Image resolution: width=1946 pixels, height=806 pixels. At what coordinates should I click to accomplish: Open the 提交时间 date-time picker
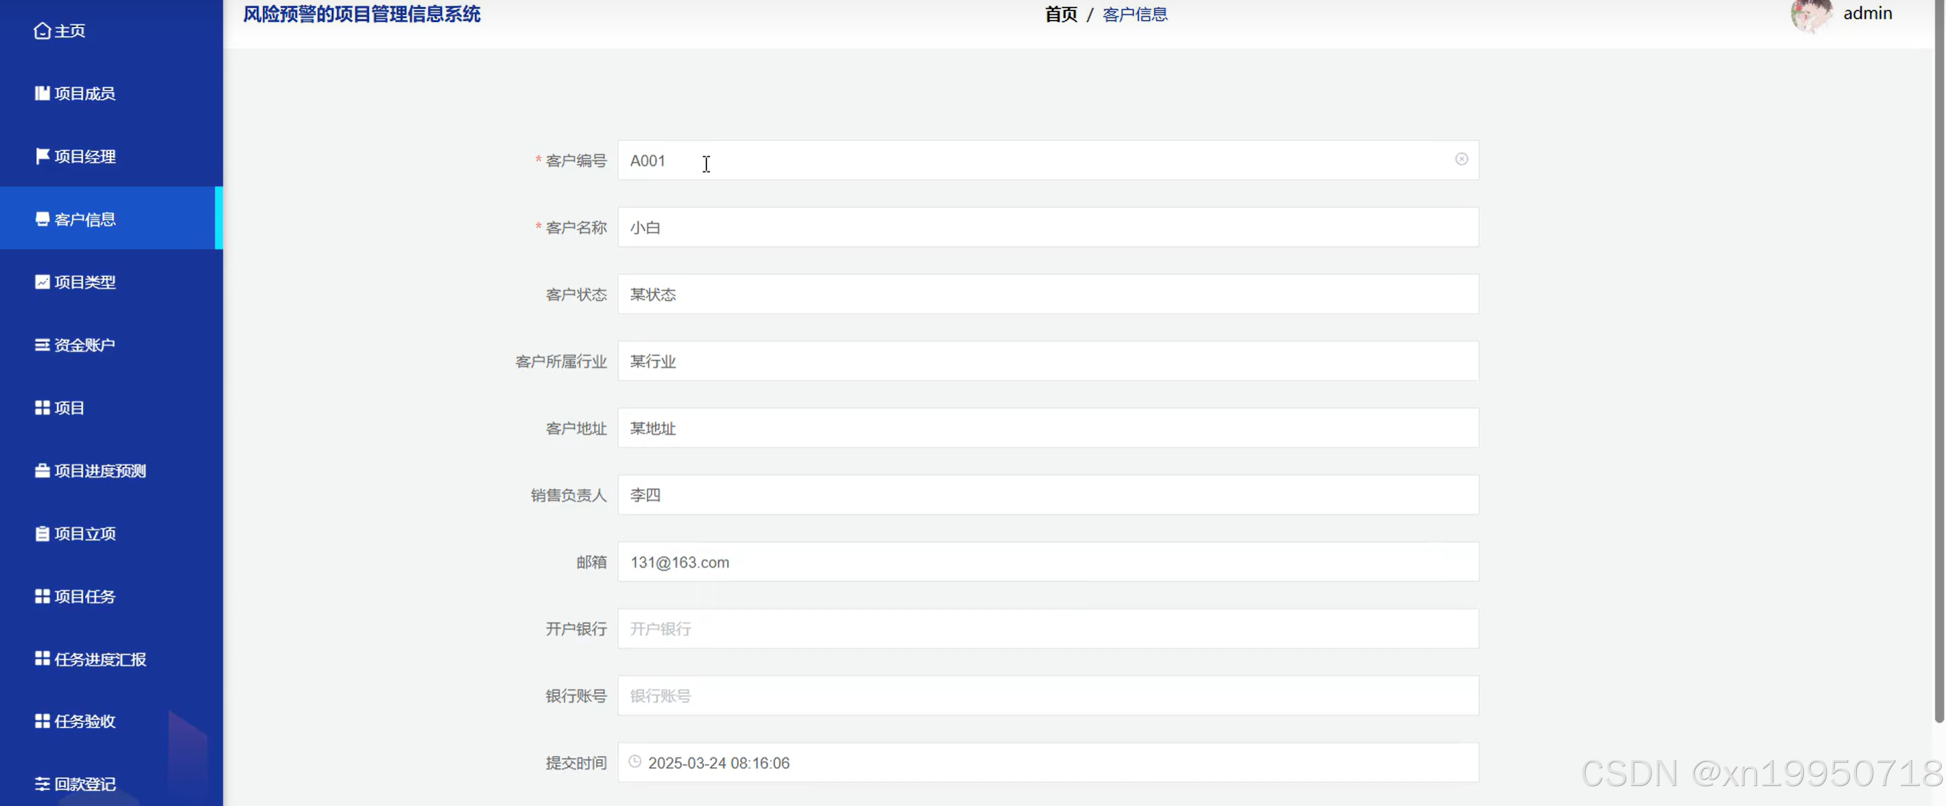(1048, 762)
